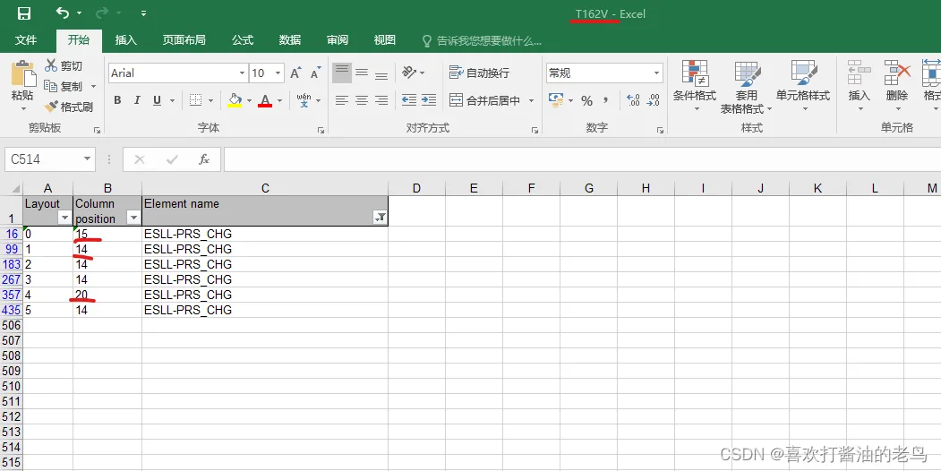Decrease indent
The height and width of the screenshot is (471, 941).
tap(409, 100)
